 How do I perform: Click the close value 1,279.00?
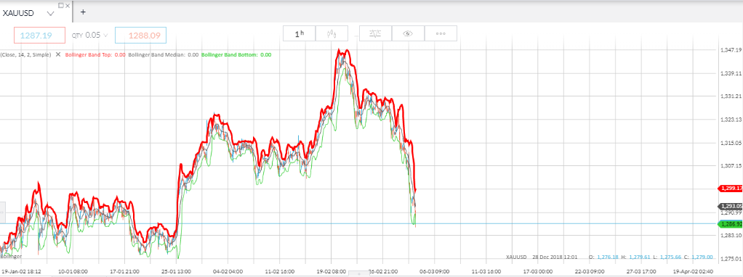pos(702,257)
